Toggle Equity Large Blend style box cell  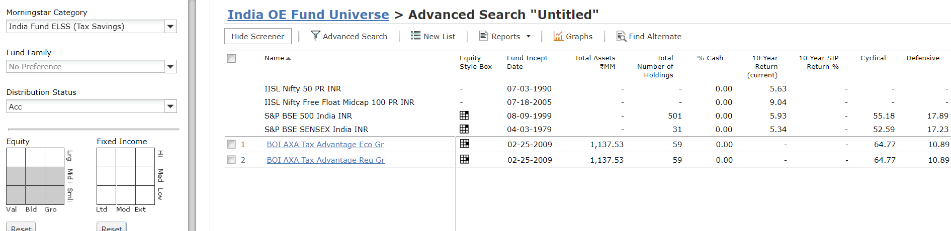(x=35, y=158)
